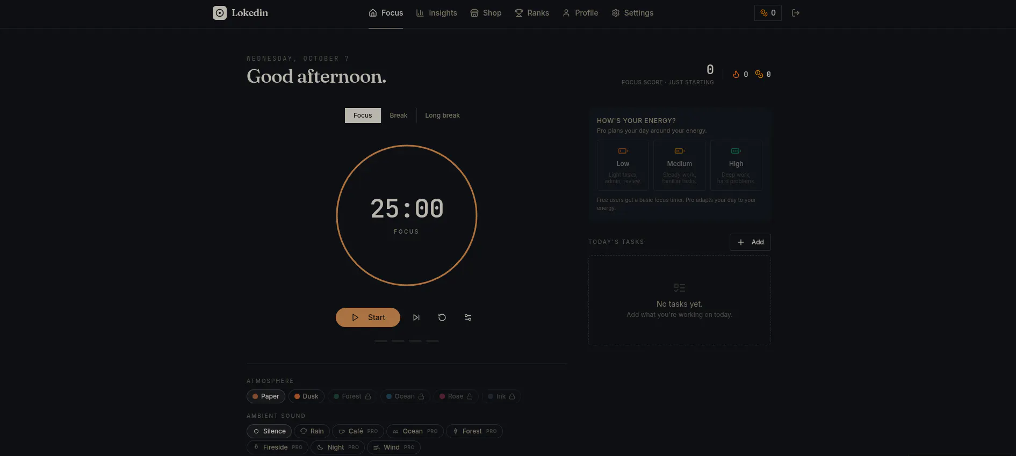The width and height of the screenshot is (1016, 456).
Task: Click the 'No tasks yet.' message
Action: (x=680, y=304)
